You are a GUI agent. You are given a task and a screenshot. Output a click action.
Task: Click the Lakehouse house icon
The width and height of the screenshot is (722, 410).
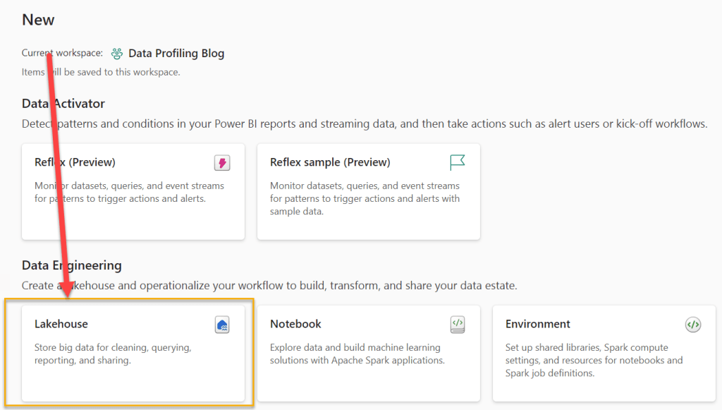(x=222, y=325)
